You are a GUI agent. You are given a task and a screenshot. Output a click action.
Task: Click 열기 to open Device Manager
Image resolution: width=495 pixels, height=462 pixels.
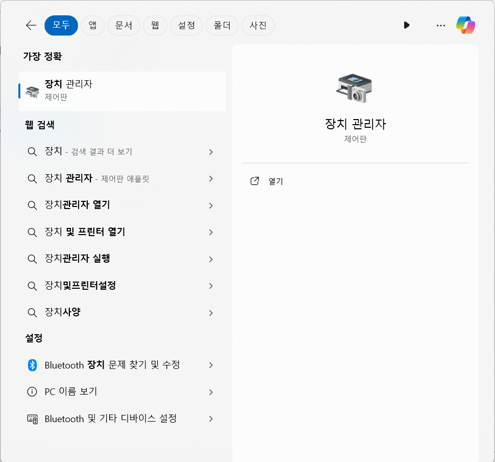276,181
